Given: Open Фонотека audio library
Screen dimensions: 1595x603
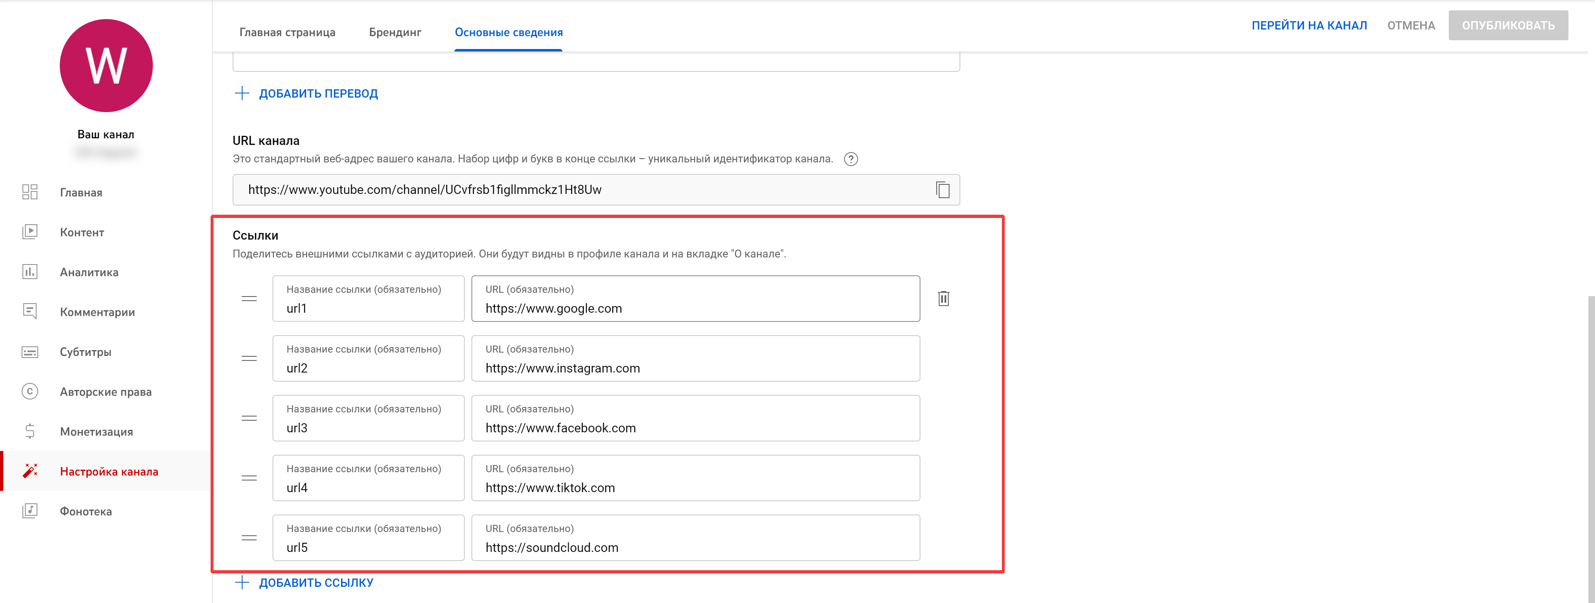Looking at the screenshot, I should pos(86,511).
